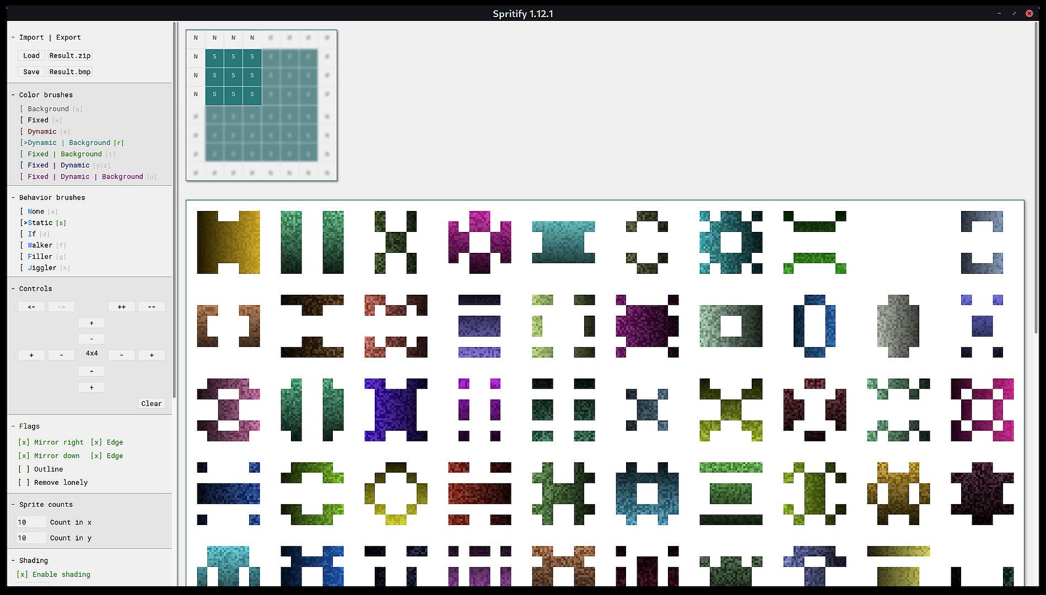Focus the Result.zip filename field
The height and width of the screenshot is (595, 1046).
[x=70, y=56]
